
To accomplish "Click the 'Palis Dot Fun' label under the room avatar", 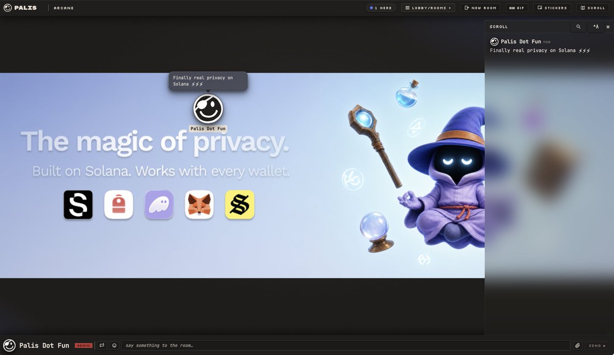I will pyautogui.click(x=208, y=128).
